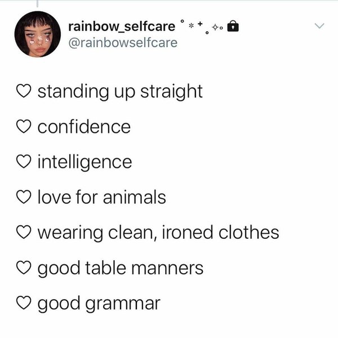Click the heart next to good grammar
This screenshot has width=338, height=338.
point(25,303)
